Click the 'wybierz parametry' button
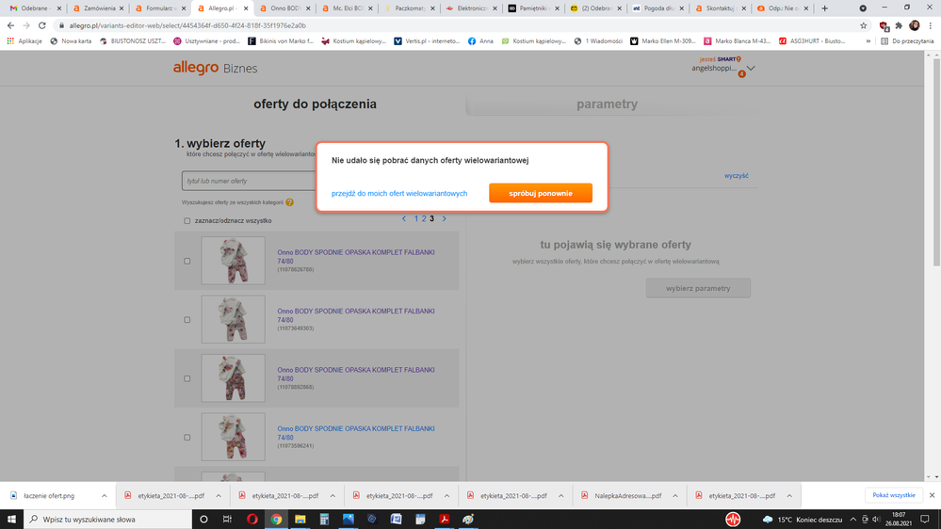Viewport: 941px width, 529px height. (x=698, y=288)
